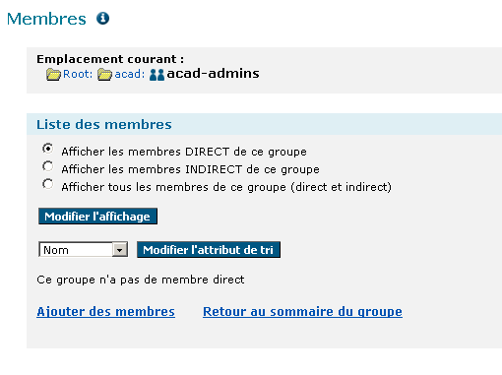Click the info icon beside Membres
The width and height of the screenshot is (502, 375).
pos(102,18)
